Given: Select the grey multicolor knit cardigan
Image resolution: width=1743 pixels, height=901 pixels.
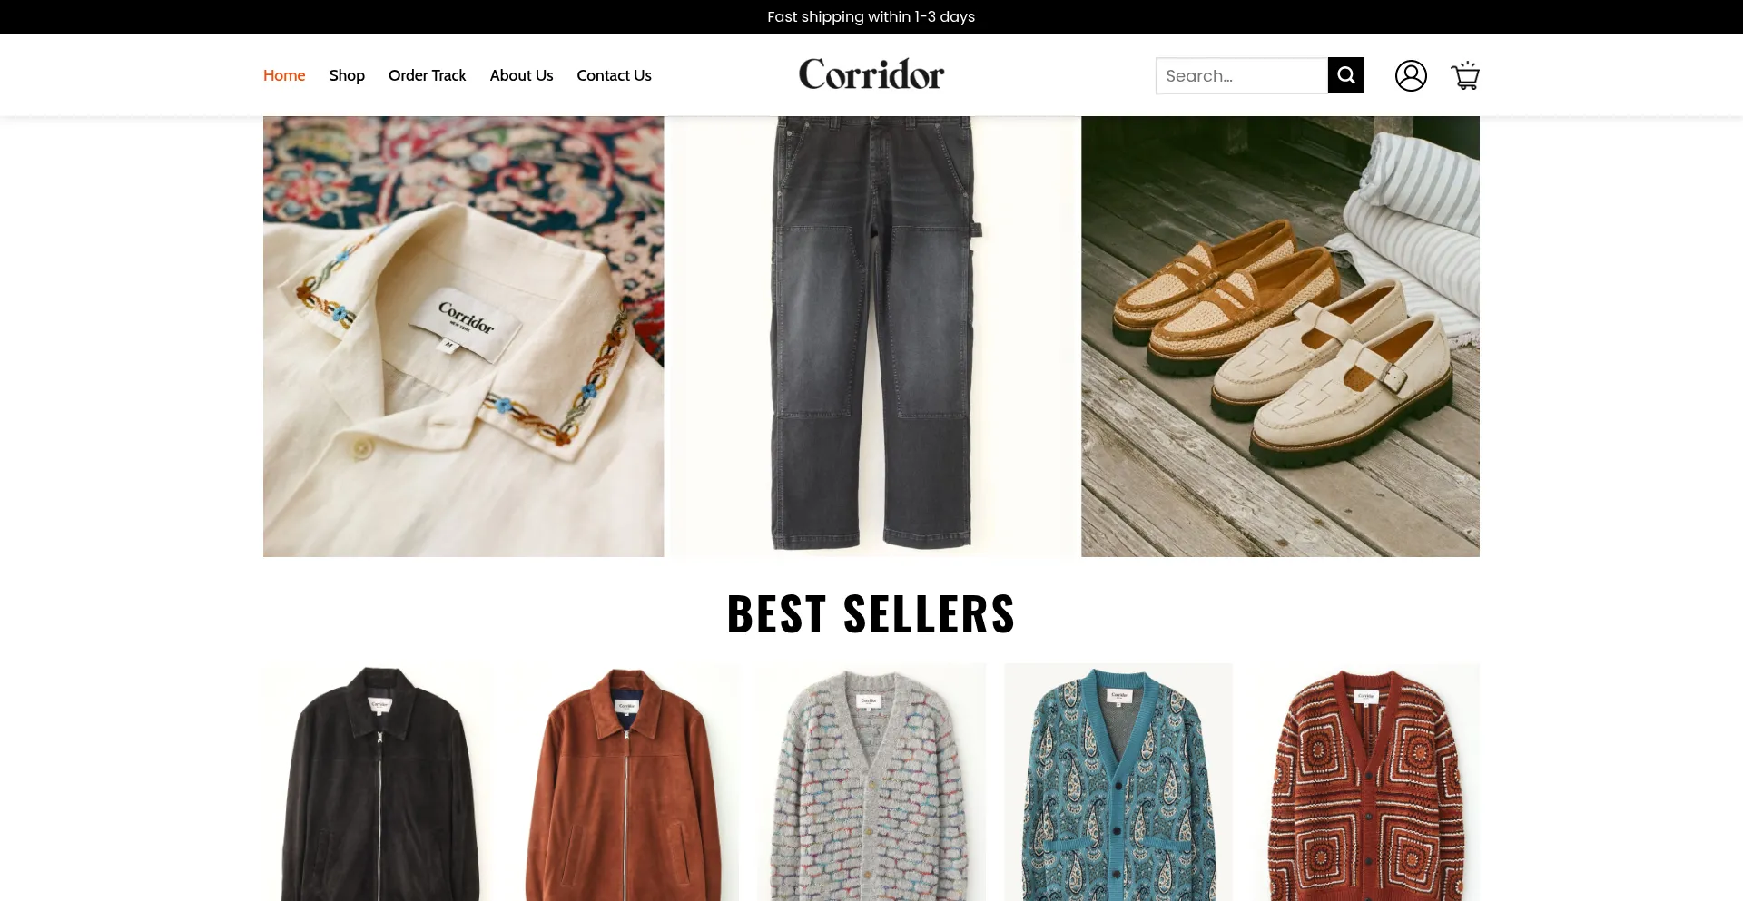Looking at the screenshot, I should click(871, 782).
